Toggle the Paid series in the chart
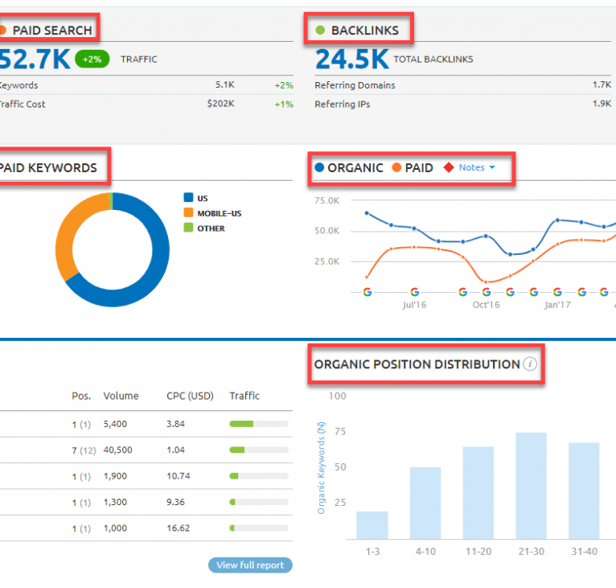616x588 pixels. click(x=413, y=168)
